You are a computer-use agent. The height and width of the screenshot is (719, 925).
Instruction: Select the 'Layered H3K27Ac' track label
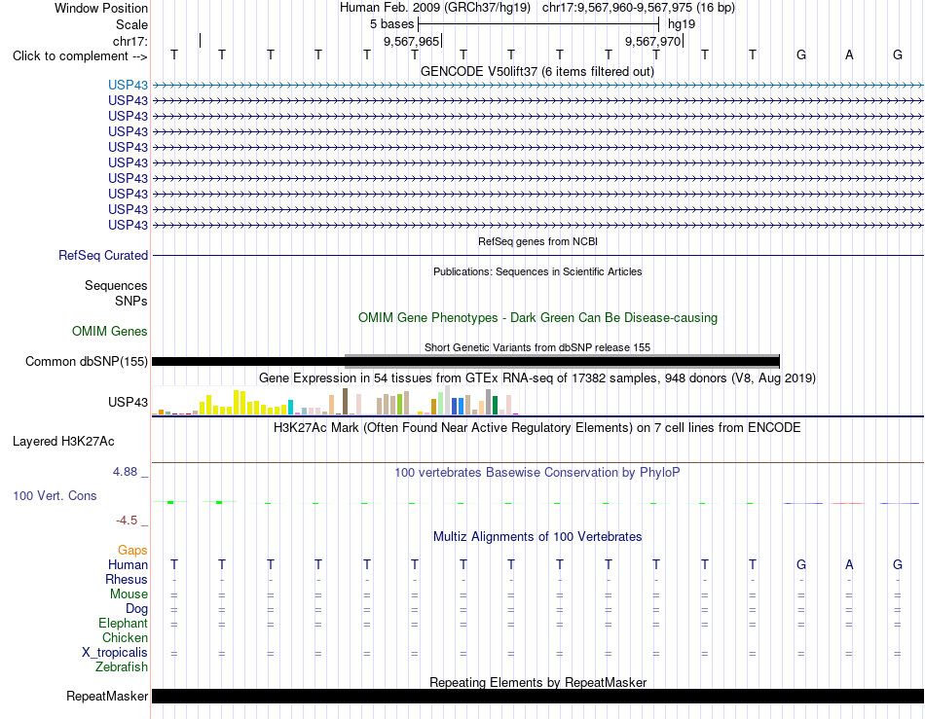63,442
